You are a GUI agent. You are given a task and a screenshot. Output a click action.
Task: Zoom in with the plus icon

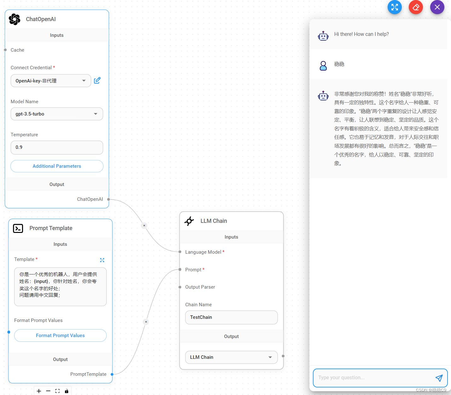pyautogui.click(x=39, y=391)
